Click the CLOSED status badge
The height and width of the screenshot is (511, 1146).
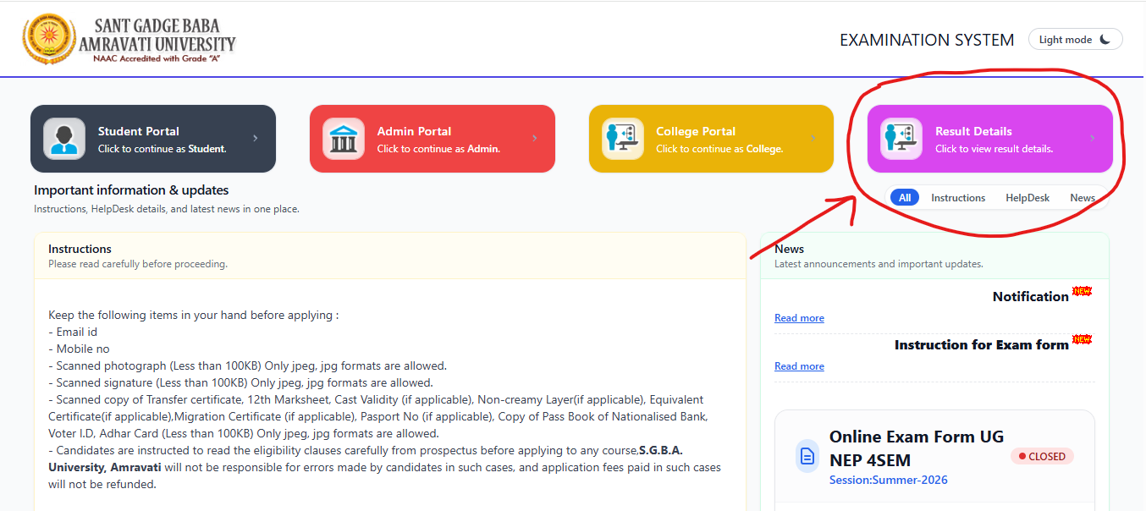pos(1042,457)
